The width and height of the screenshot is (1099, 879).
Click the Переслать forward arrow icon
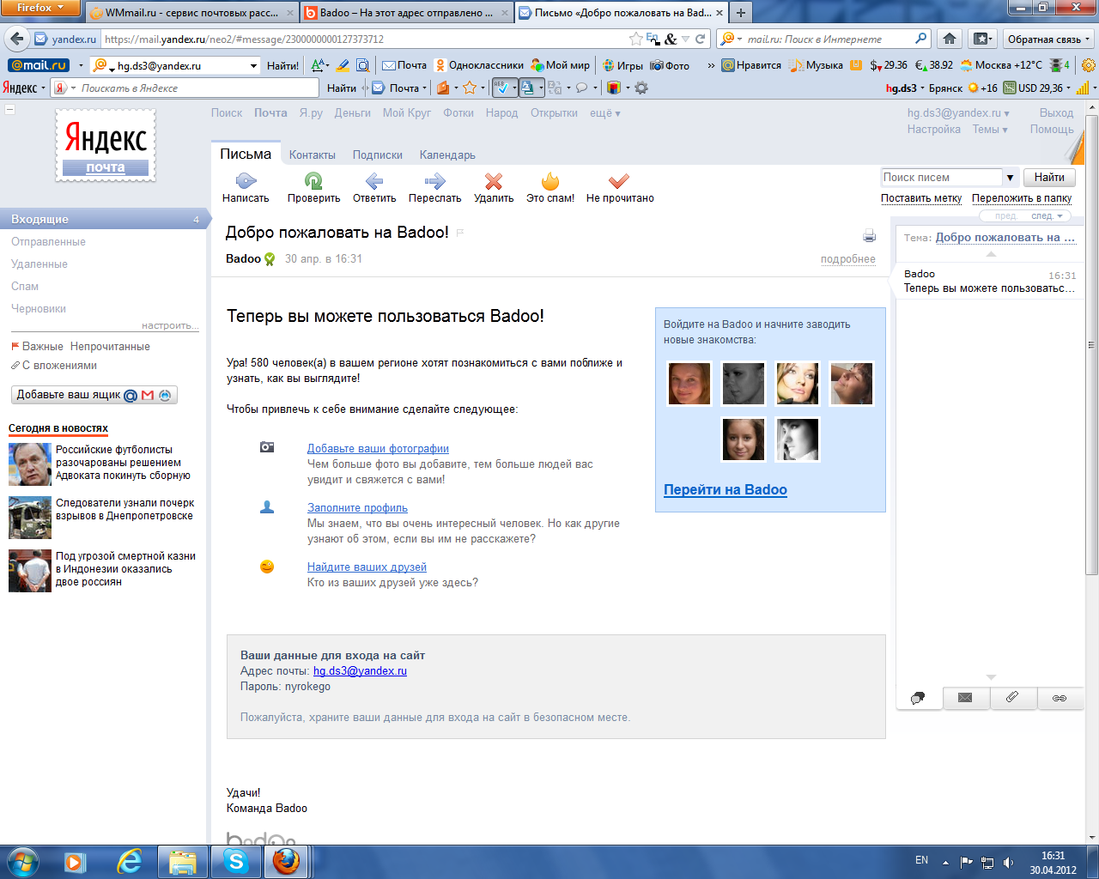434,180
